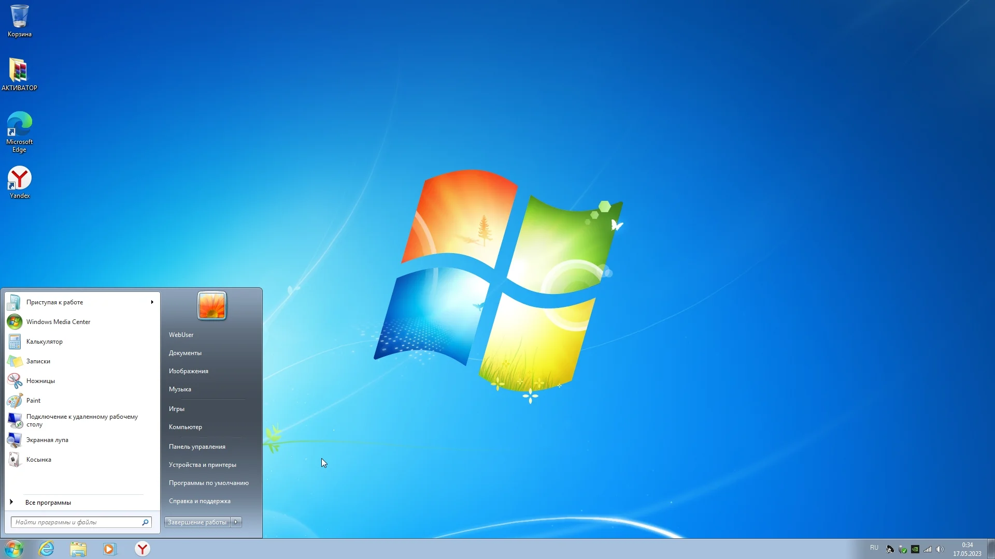This screenshot has height=559, width=995.
Task: Open Программы по умолчанию settings
Action: point(208,482)
